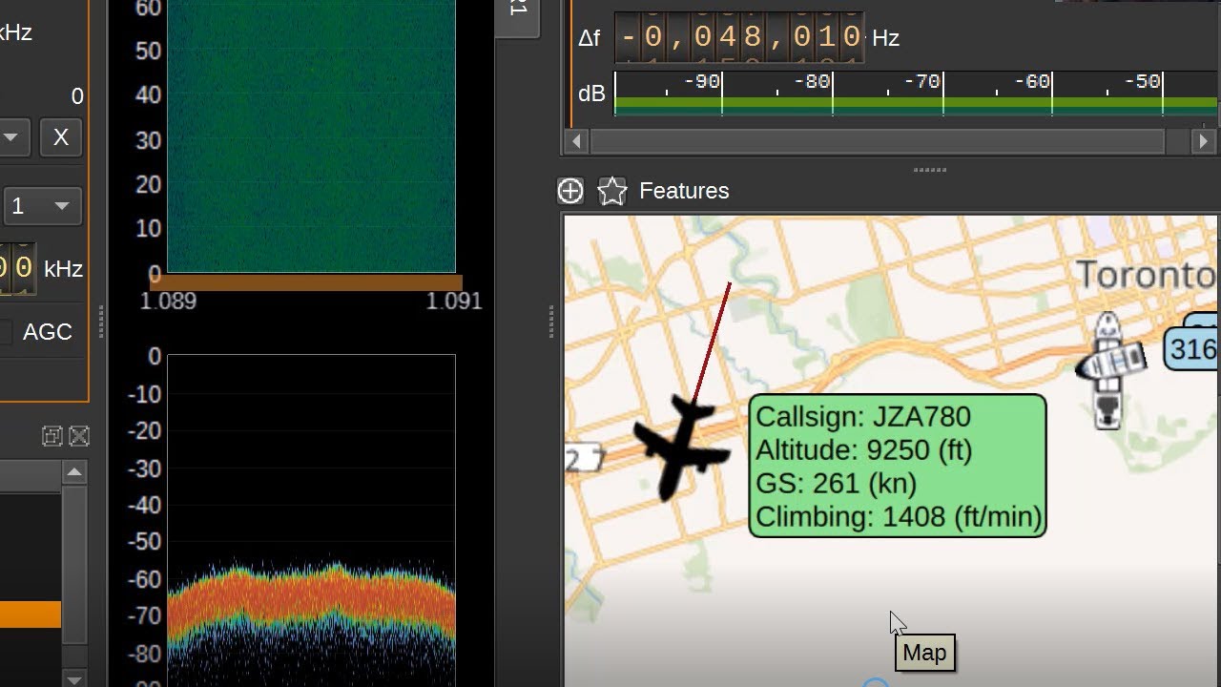Screen dimensions: 1221x687
Task: Select the JZA780 aircraft on the map
Action: pos(681,447)
